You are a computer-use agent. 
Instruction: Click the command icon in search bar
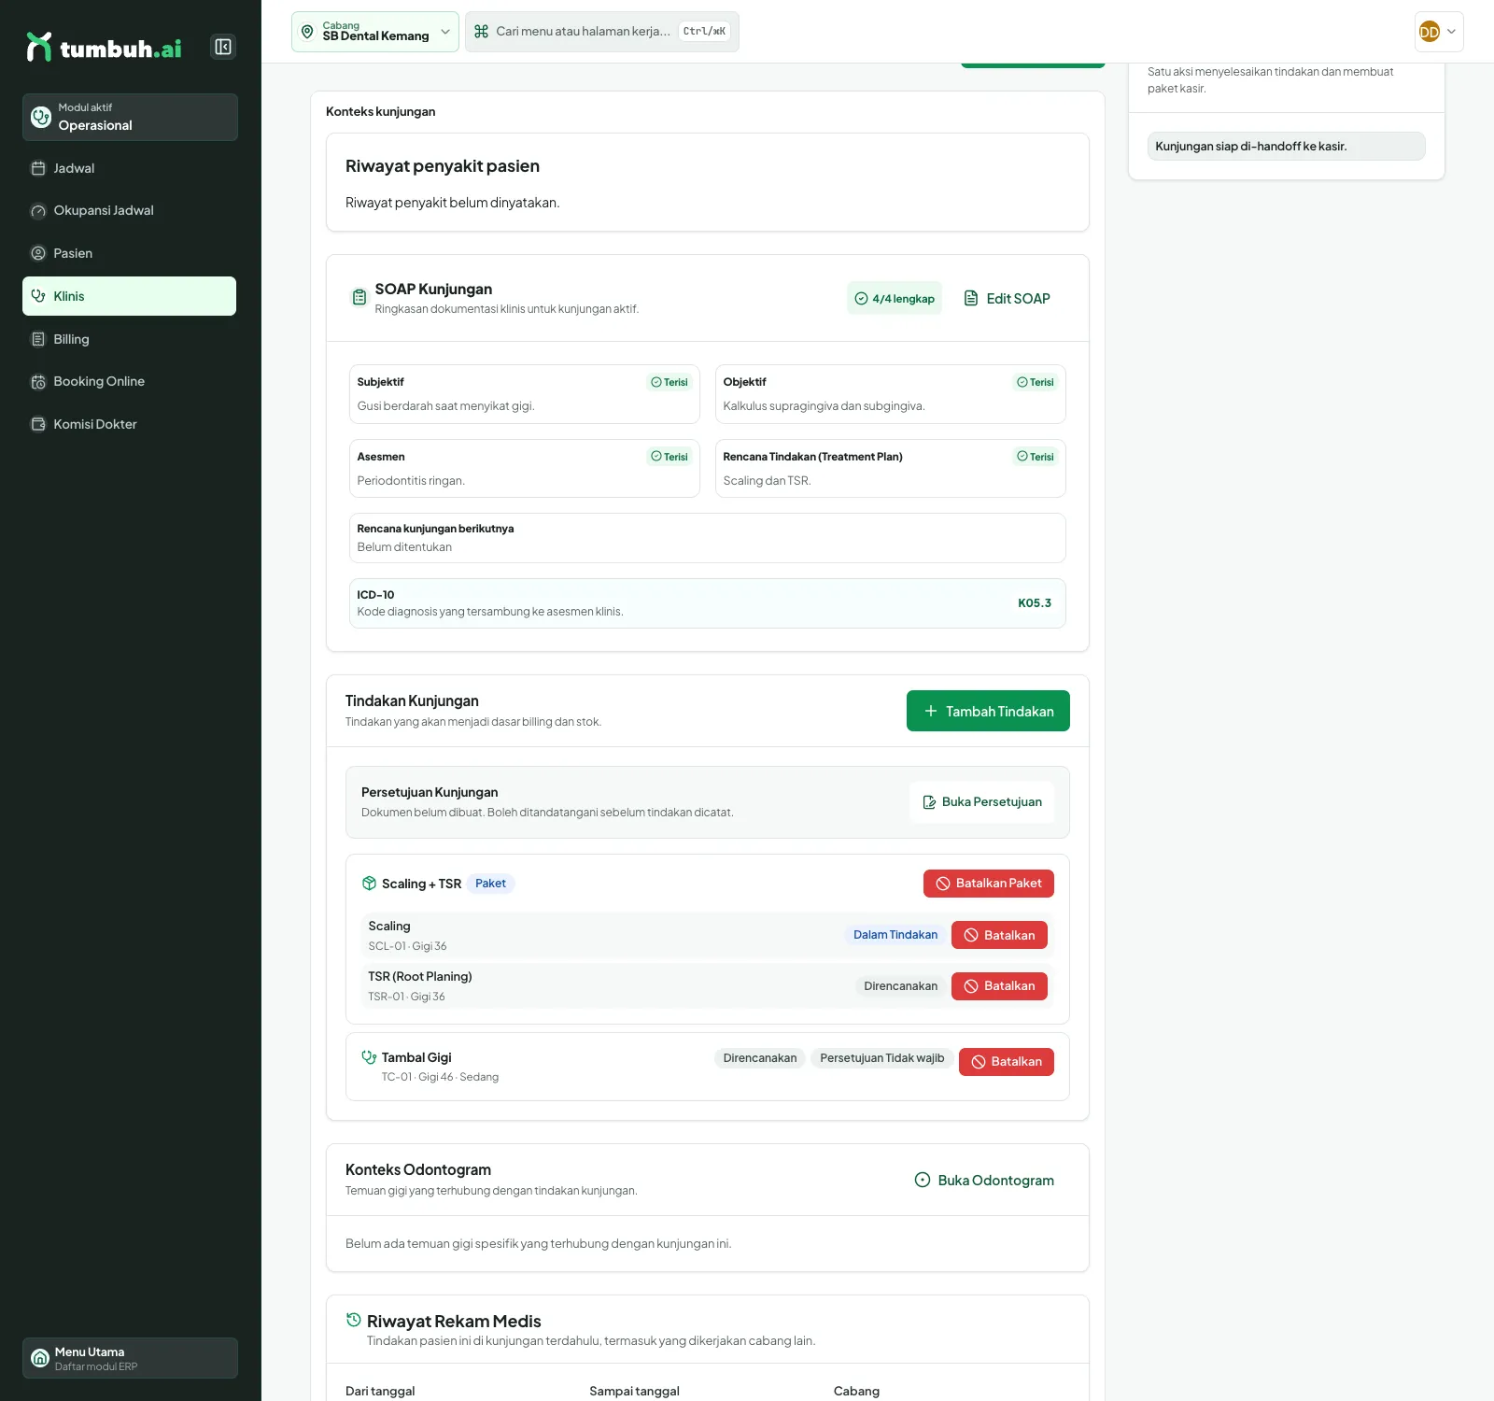coord(482,32)
